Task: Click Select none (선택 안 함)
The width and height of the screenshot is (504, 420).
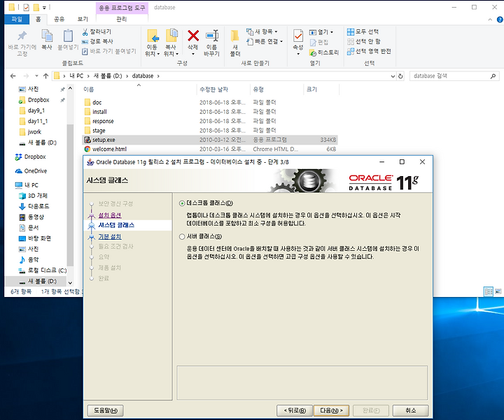Action: coord(363,41)
